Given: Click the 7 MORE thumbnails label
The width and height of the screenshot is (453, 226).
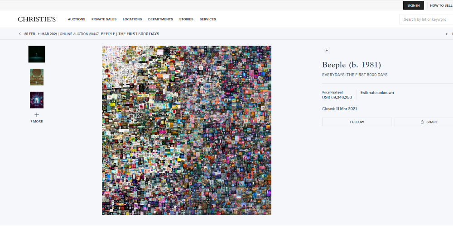Looking at the screenshot, I should 37,122.
